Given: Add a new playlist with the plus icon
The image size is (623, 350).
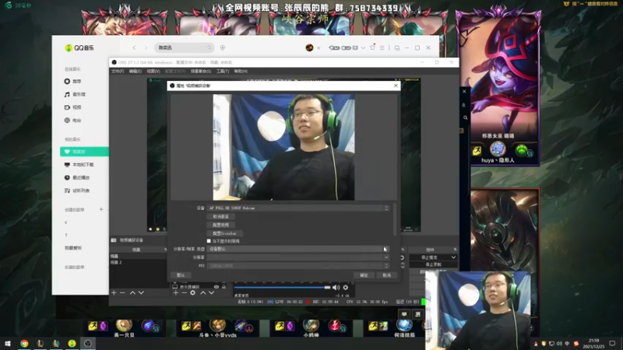Looking at the screenshot, I should pos(101,209).
